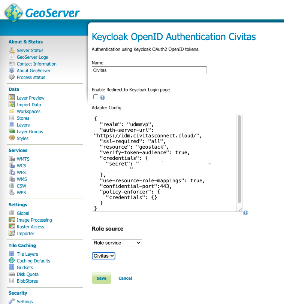Image resolution: width=284 pixels, height=304 pixels.
Task: Click the WPS service icon
Action: pyautogui.click(x=12, y=192)
